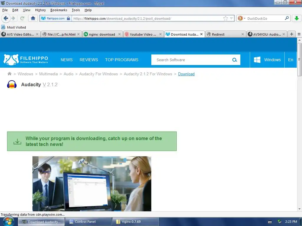Open the on-screen keyboard tray icon

coord(270,222)
